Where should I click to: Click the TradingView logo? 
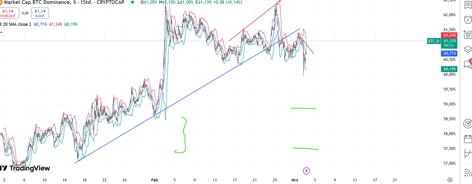pos(25,168)
